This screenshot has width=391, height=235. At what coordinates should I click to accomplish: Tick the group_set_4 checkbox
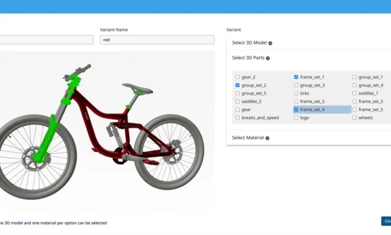click(354, 85)
